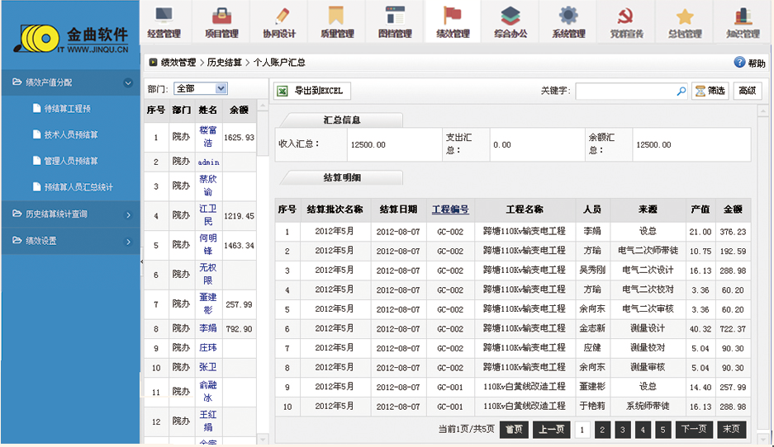Click the 协同设计 pencil icon
This screenshot has height=447, width=774.
click(x=279, y=16)
